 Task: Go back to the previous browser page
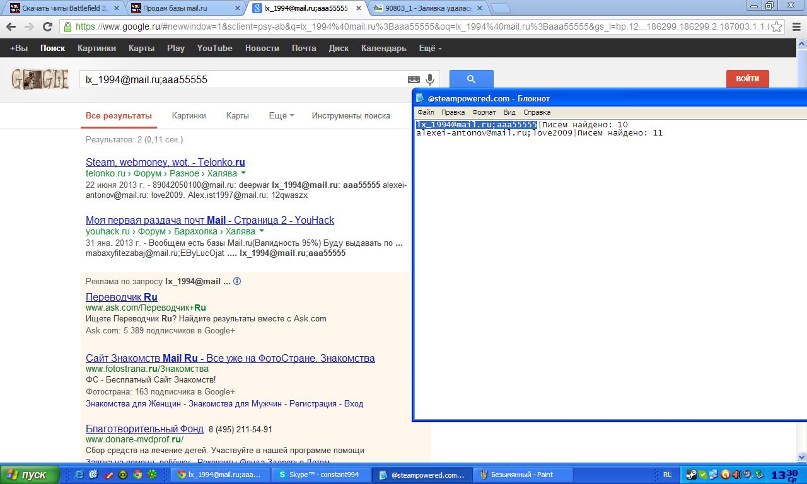11,27
